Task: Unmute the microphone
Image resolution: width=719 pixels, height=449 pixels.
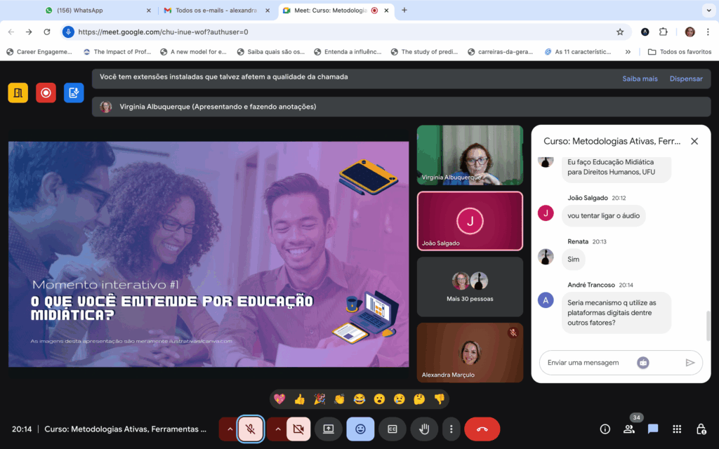Action: pyautogui.click(x=251, y=429)
